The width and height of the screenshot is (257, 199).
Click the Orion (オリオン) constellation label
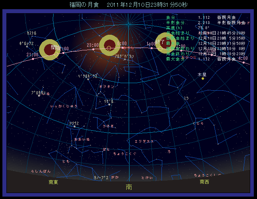(x=107, y=86)
